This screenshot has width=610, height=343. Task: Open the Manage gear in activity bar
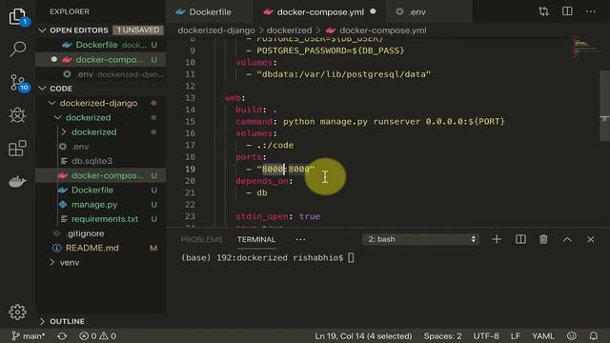[x=17, y=312]
